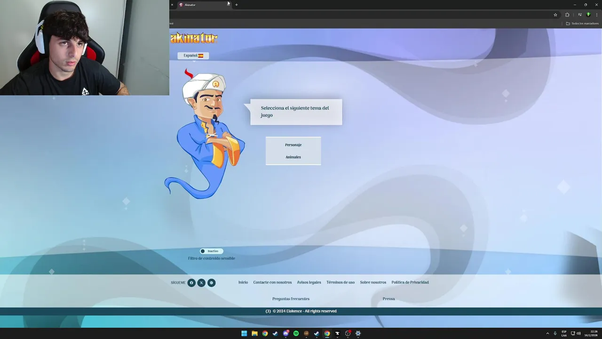Open the Prensa link

pyautogui.click(x=388, y=299)
